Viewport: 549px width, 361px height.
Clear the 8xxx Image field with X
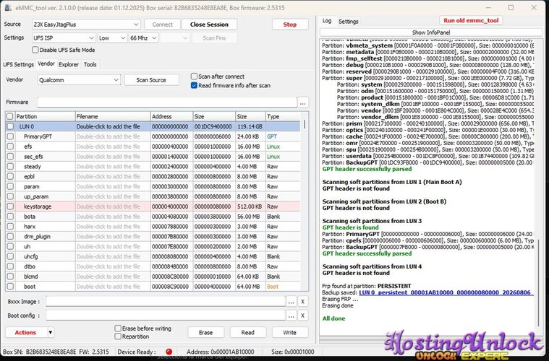pyautogui.click(x=302, y=302)
